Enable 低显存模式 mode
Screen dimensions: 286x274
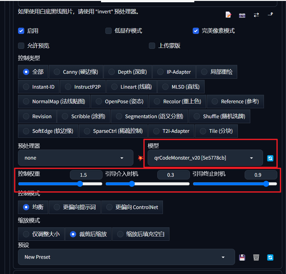pos(108,31)
